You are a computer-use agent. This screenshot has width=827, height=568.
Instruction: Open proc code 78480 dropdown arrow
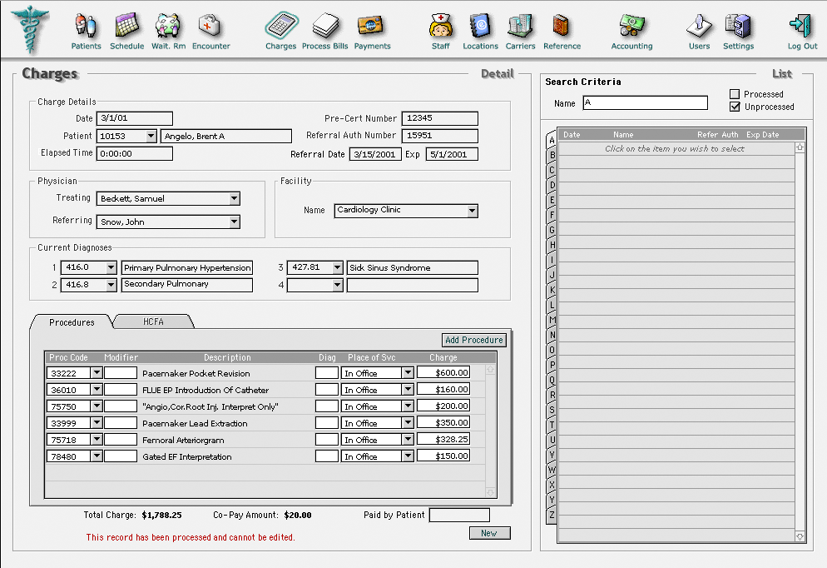click(97, 456)
